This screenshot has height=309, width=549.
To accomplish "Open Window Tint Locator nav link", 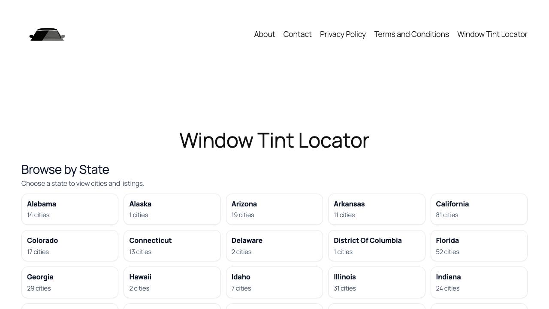I will [492, 34].
